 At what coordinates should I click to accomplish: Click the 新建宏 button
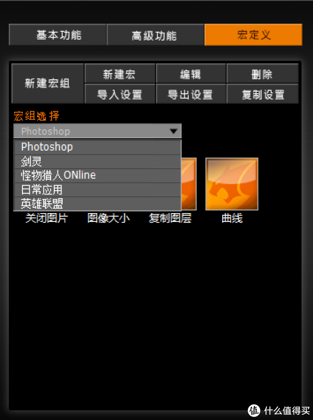point(120,73)
